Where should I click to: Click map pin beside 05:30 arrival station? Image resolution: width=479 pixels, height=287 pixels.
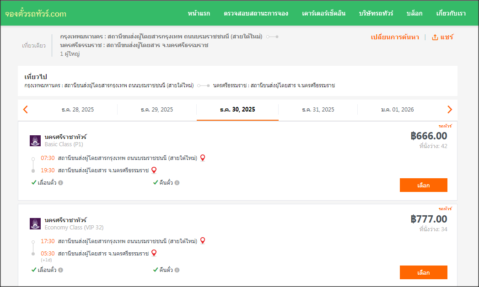pyautogui.click(x=154, y=253)
